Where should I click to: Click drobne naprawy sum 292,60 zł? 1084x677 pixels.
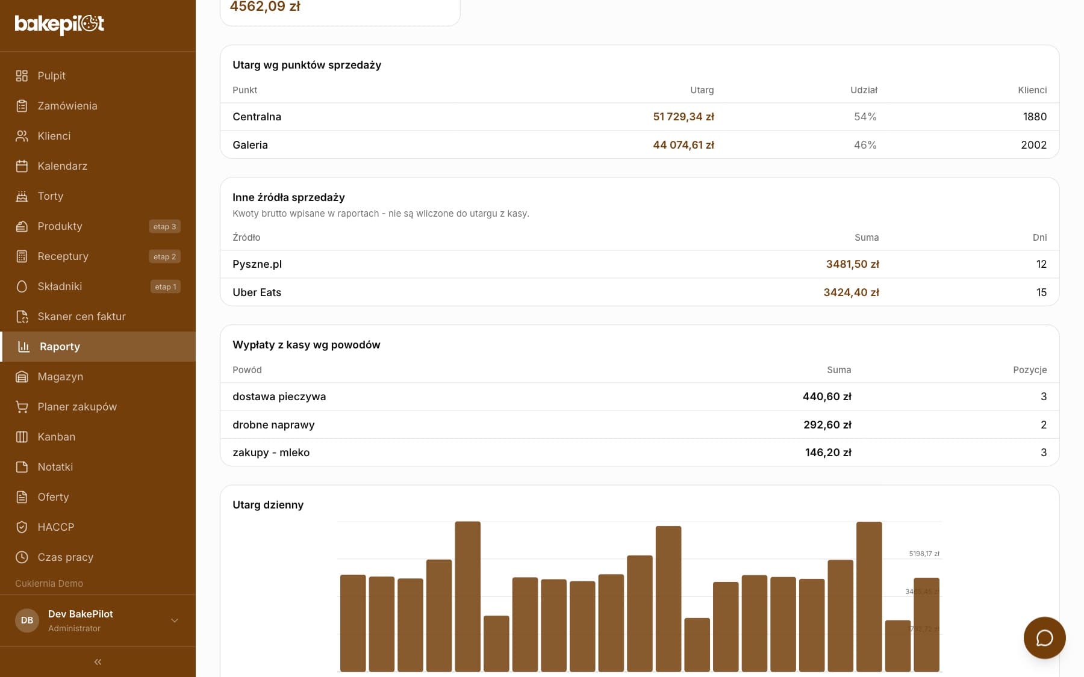827,425
